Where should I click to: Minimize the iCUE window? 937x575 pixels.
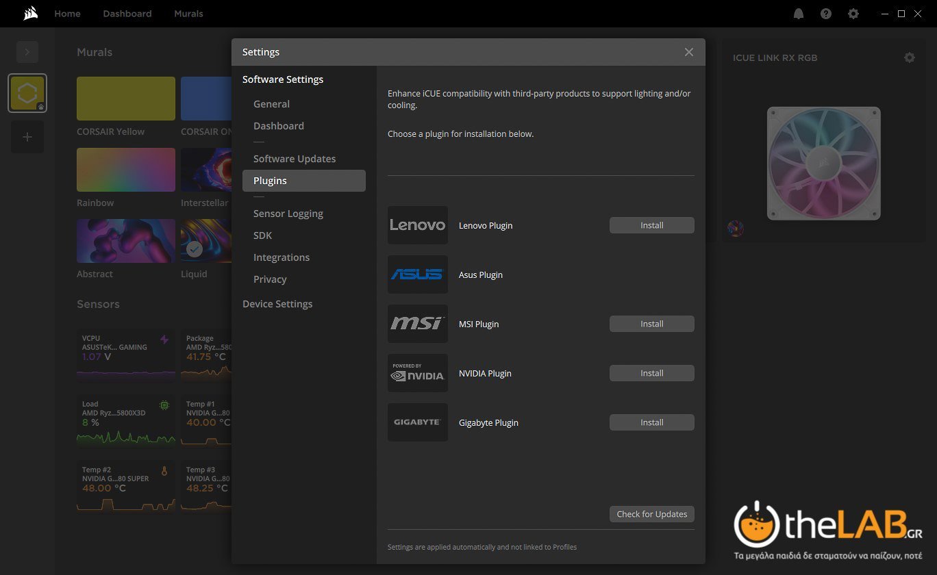tap(884, 14)
